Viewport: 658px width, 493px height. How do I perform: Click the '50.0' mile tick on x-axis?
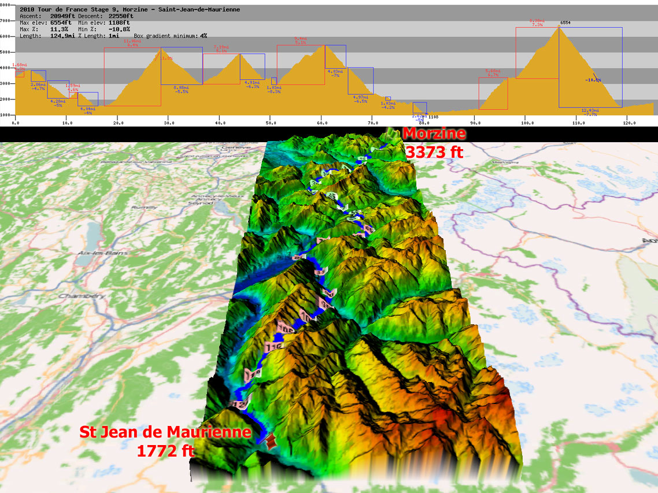(271, 123)
